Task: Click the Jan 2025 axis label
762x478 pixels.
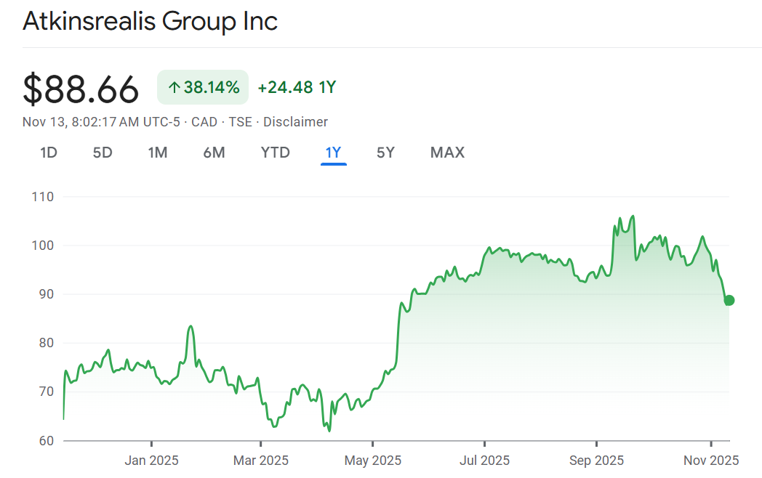Action: (x=152, y=461)
